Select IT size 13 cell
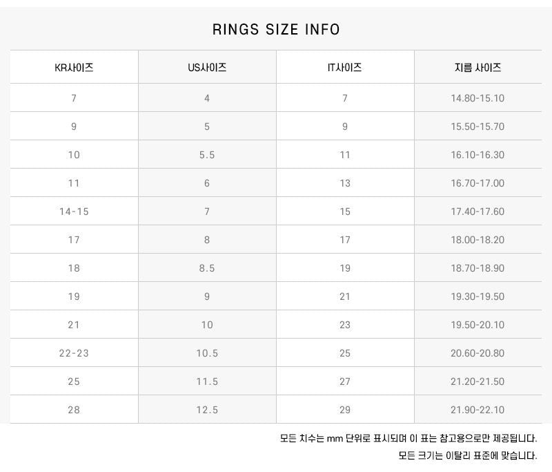The width and height of the screenshot is (552, 472). (345, 183)
